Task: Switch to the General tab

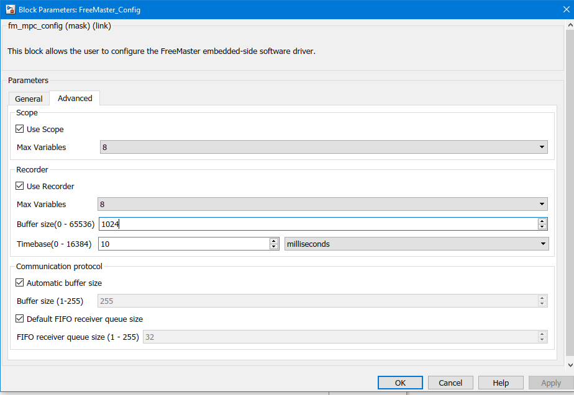Action: click(x=29, y=99)
